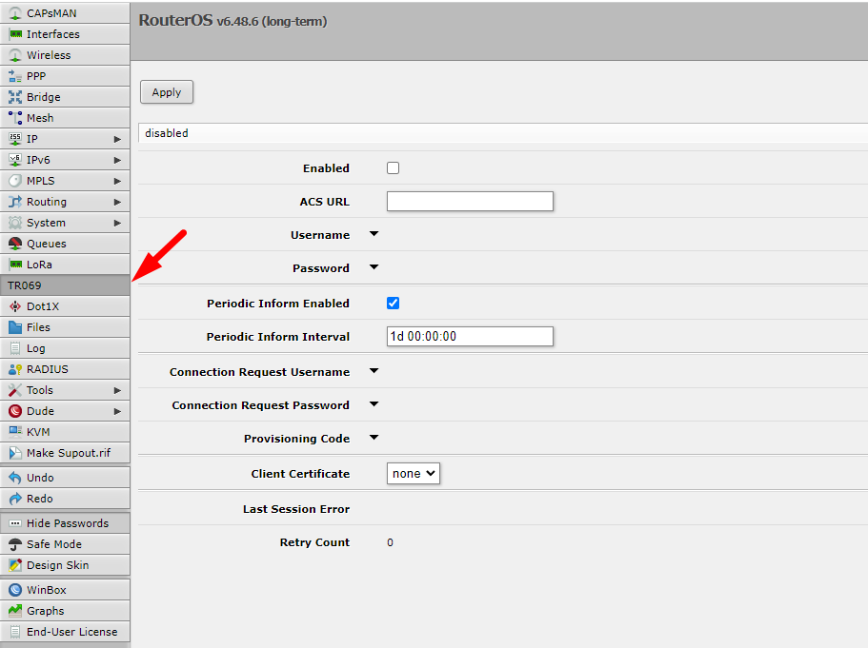Screen dimensions: 868x648
Task: Click the WinBox icon
Action: click(x=15, y=590)
